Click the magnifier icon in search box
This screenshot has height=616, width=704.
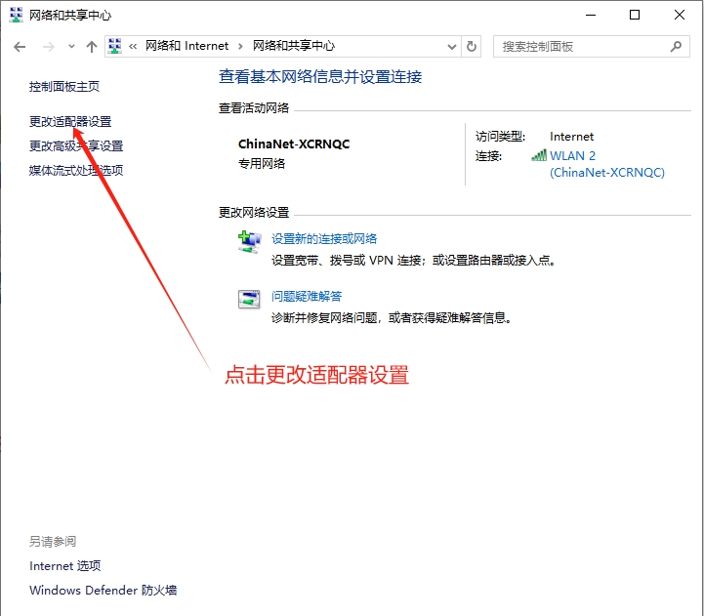(x=676, y=46)
